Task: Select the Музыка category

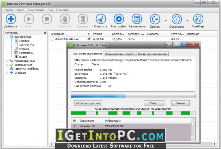Action: point(24,49)
